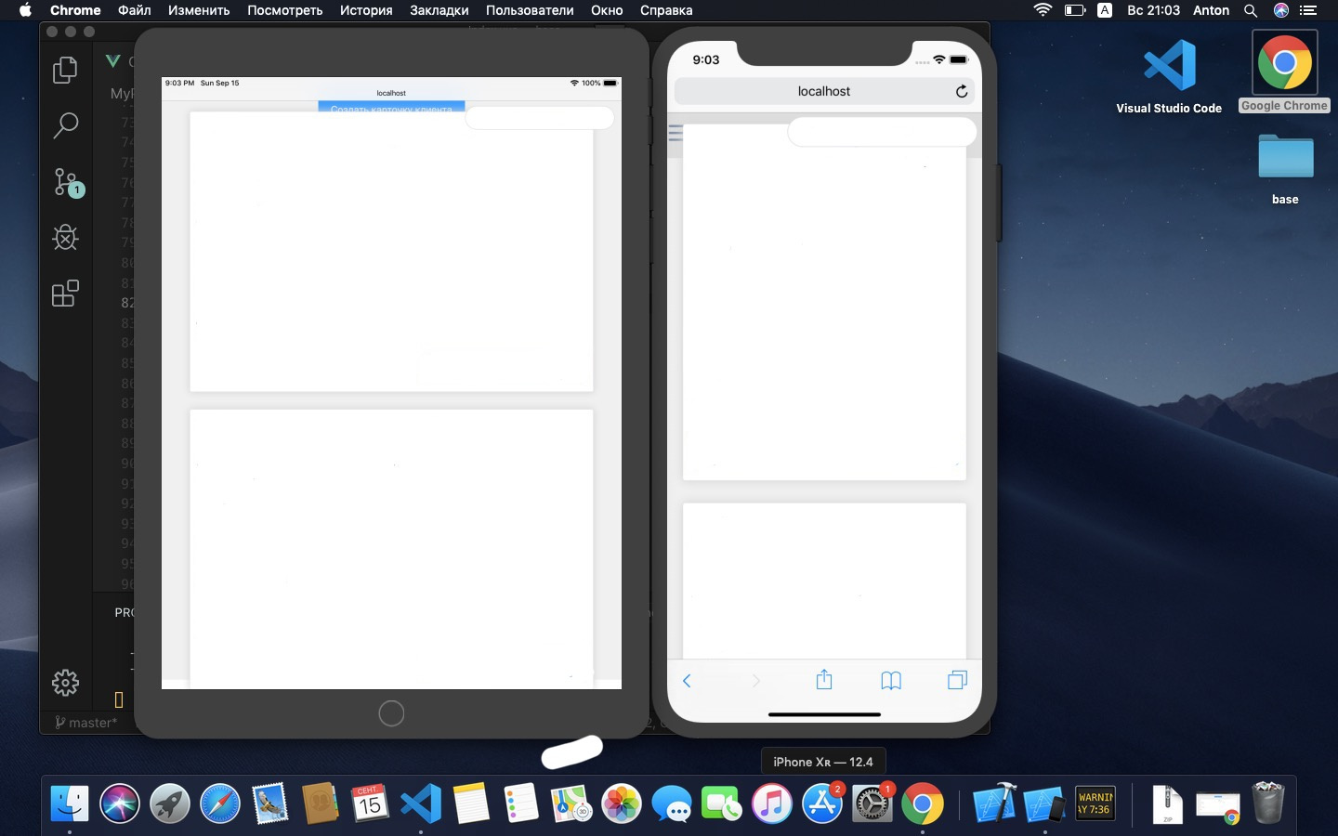
Task: Open Console warning icon in dock
Action: click(x=1095, y=803)
